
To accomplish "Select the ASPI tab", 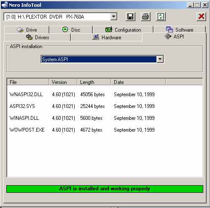I will coord(174,37).
